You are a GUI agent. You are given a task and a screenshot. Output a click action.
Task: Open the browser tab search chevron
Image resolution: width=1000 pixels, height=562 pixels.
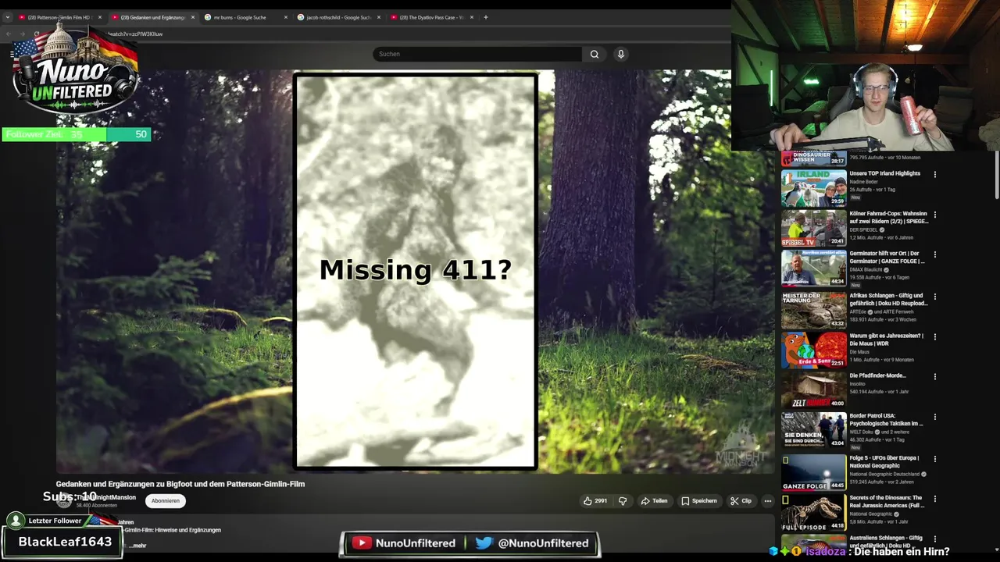(x=8, y=17)
